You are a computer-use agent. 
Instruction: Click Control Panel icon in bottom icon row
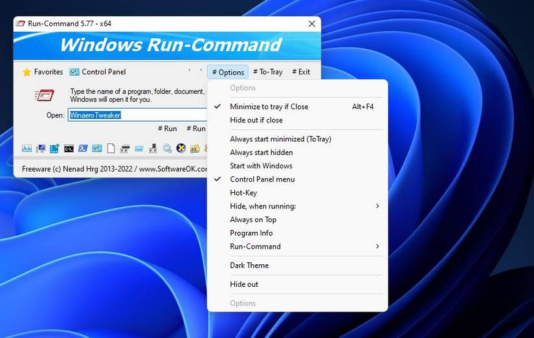[x=97, y=148]
